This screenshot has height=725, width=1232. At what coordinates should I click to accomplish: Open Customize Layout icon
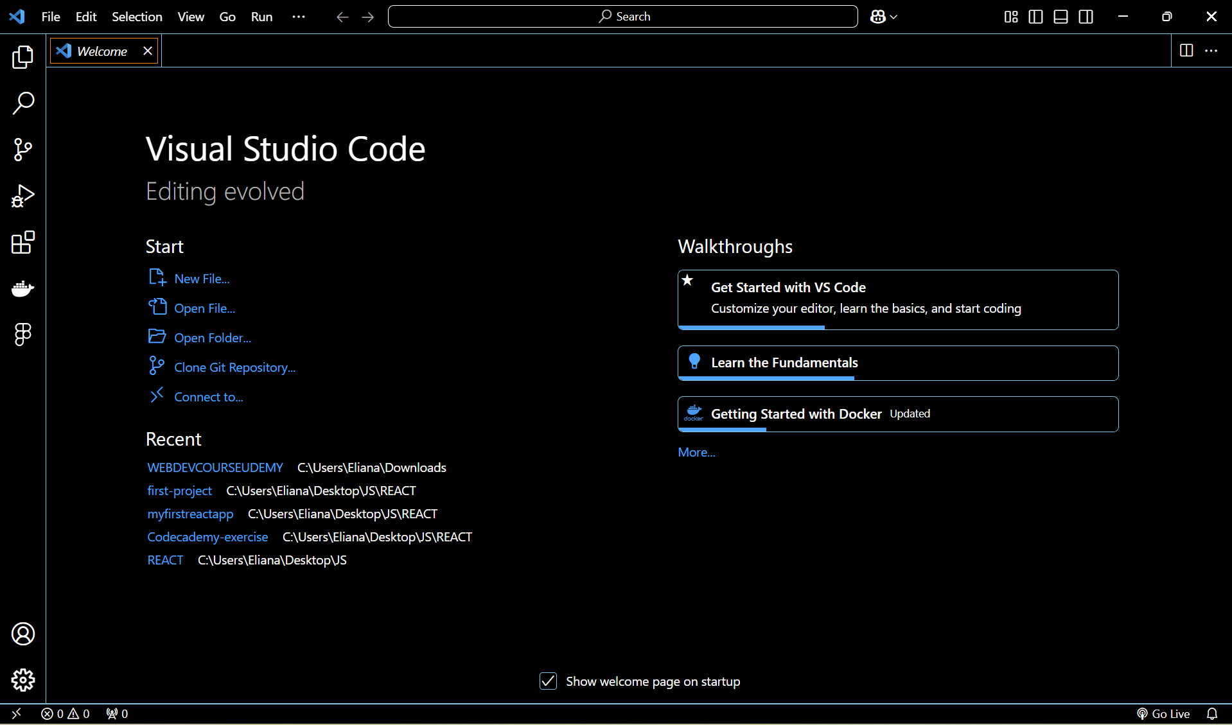coord(1011,17)
